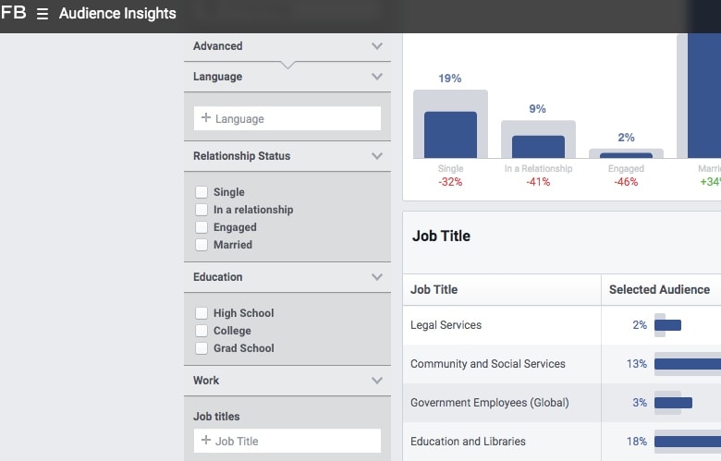Click the Job Title input field
This screenshot has height=461, width=721.
[x=287, y=442]
